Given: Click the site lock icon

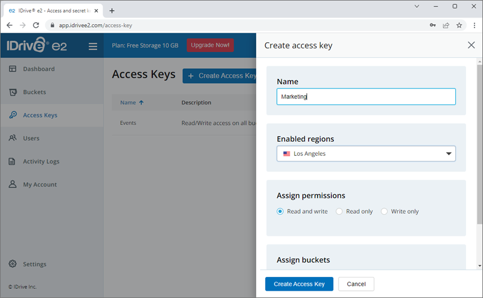Looking at the screenshot, I should 53,25.
